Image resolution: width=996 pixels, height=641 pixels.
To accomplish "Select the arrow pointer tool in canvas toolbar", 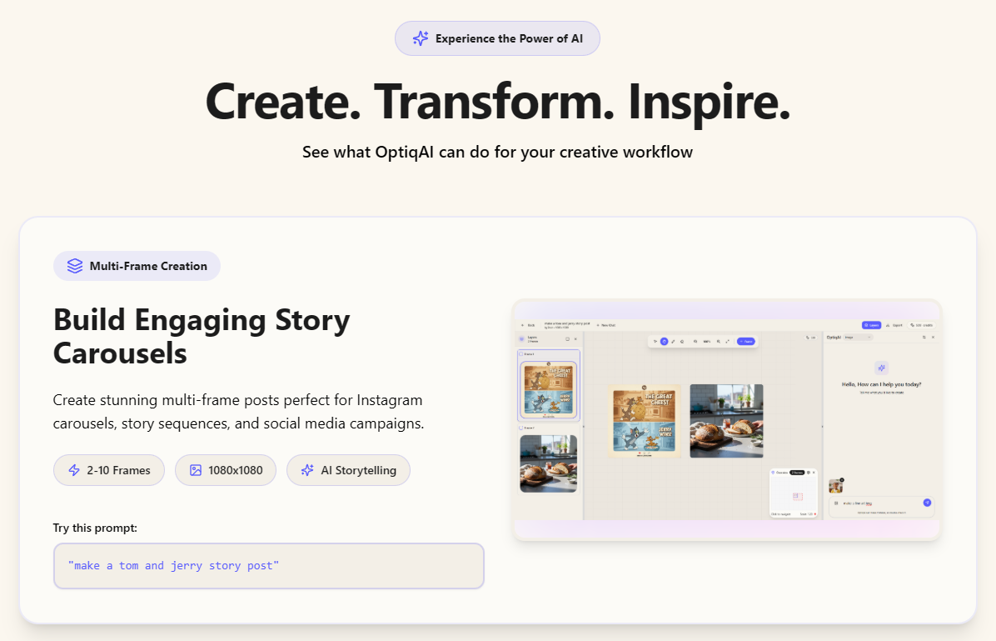I will [x=655, y=341].
